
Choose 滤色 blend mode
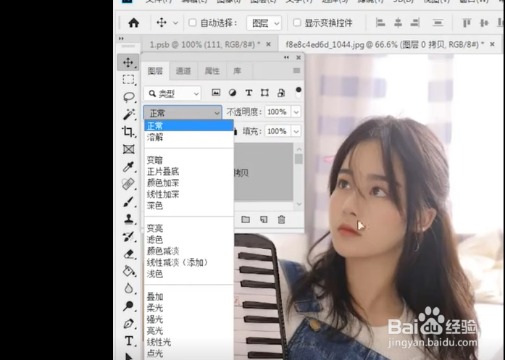(189, 240)
